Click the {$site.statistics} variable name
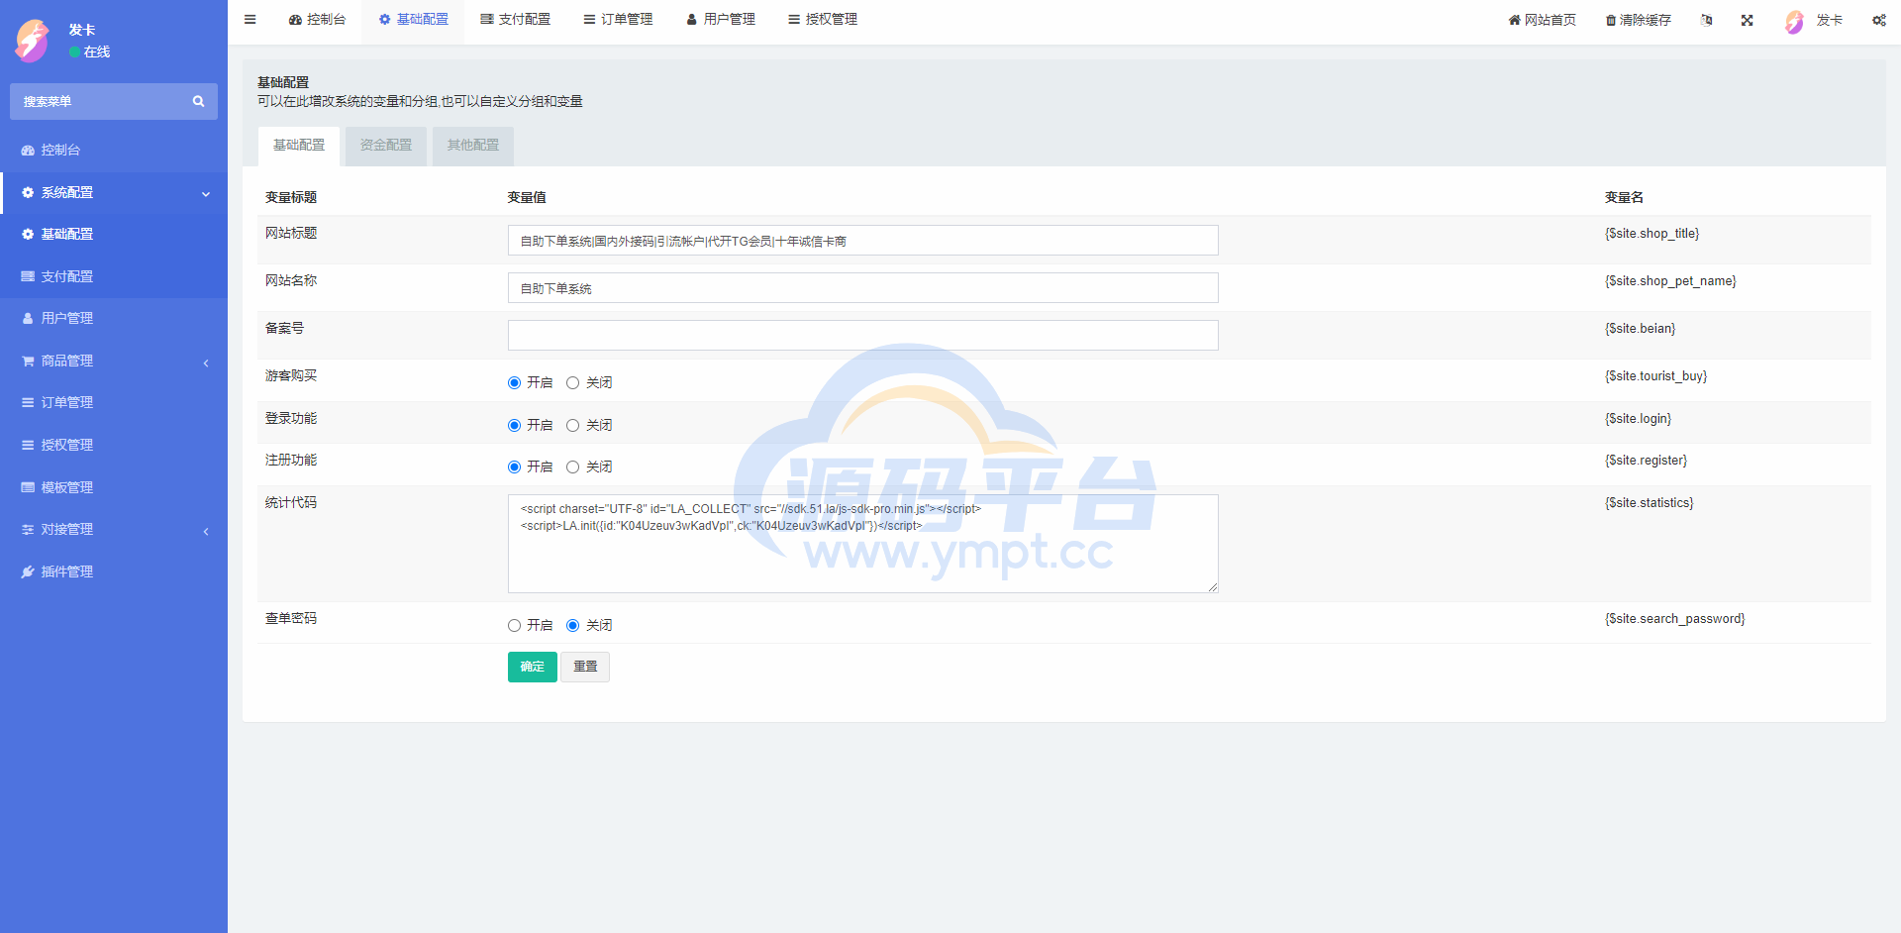 tap(1650, 503)
